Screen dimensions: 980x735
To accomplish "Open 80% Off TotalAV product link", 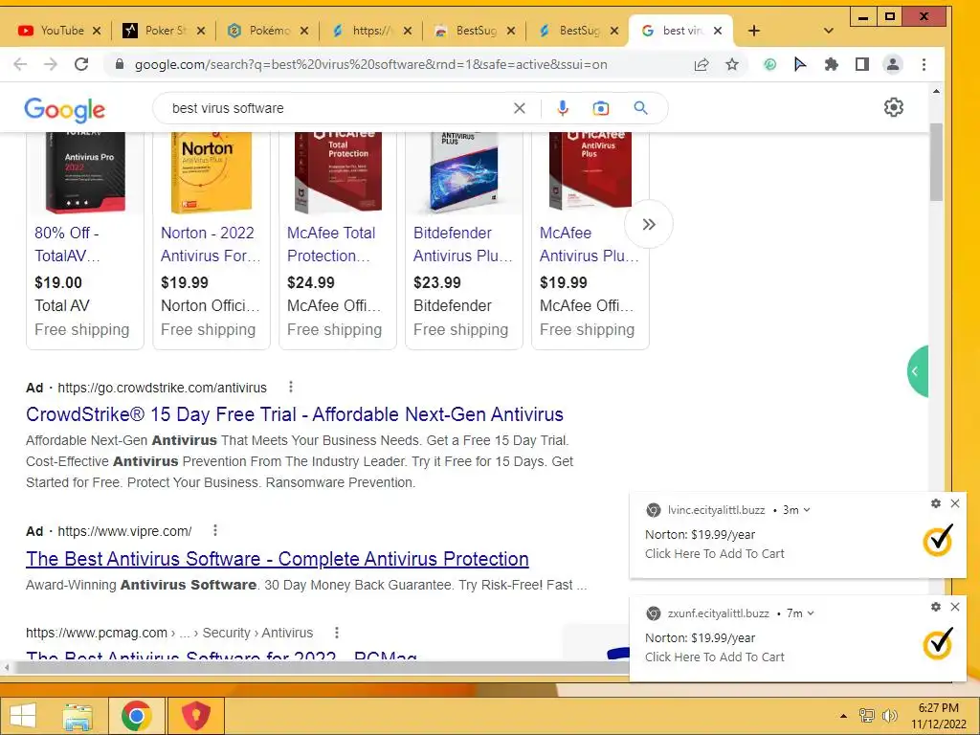I will pyautogui.click(x=68, y=244).
